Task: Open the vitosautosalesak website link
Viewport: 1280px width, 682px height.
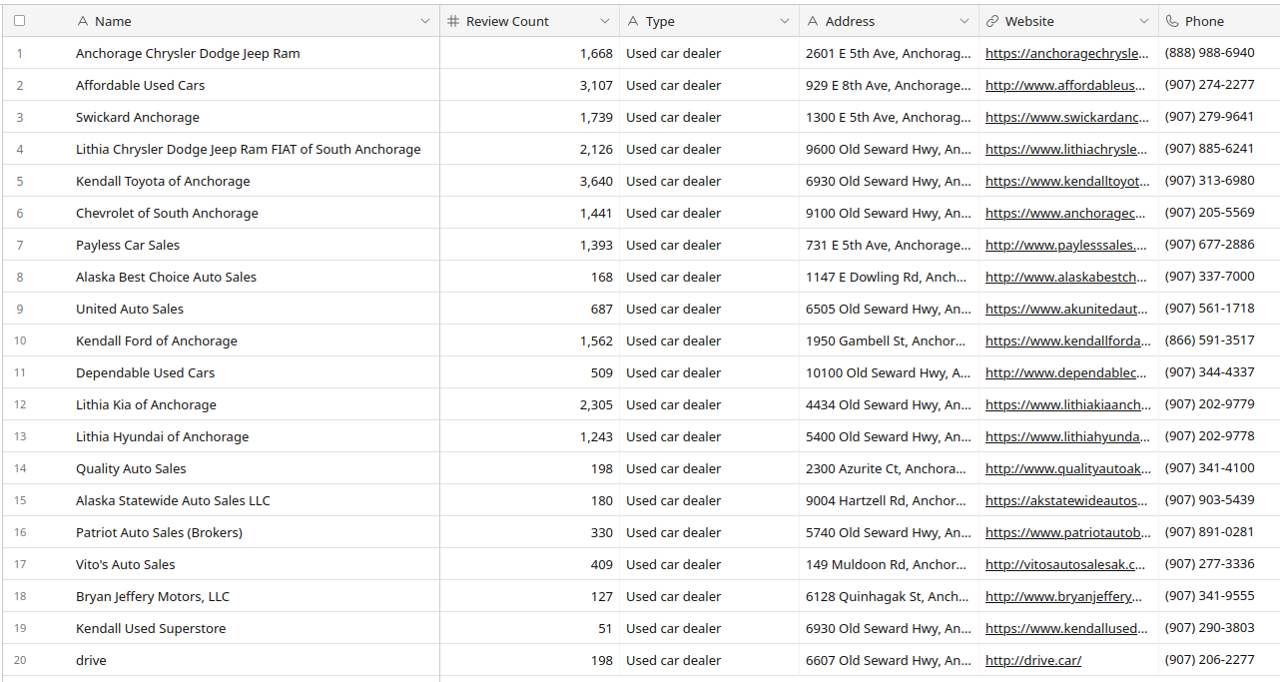Action: (x=1065, y=564)
